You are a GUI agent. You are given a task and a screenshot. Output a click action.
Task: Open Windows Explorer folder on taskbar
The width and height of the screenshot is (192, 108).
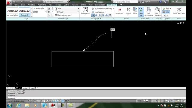pos(27,105)
